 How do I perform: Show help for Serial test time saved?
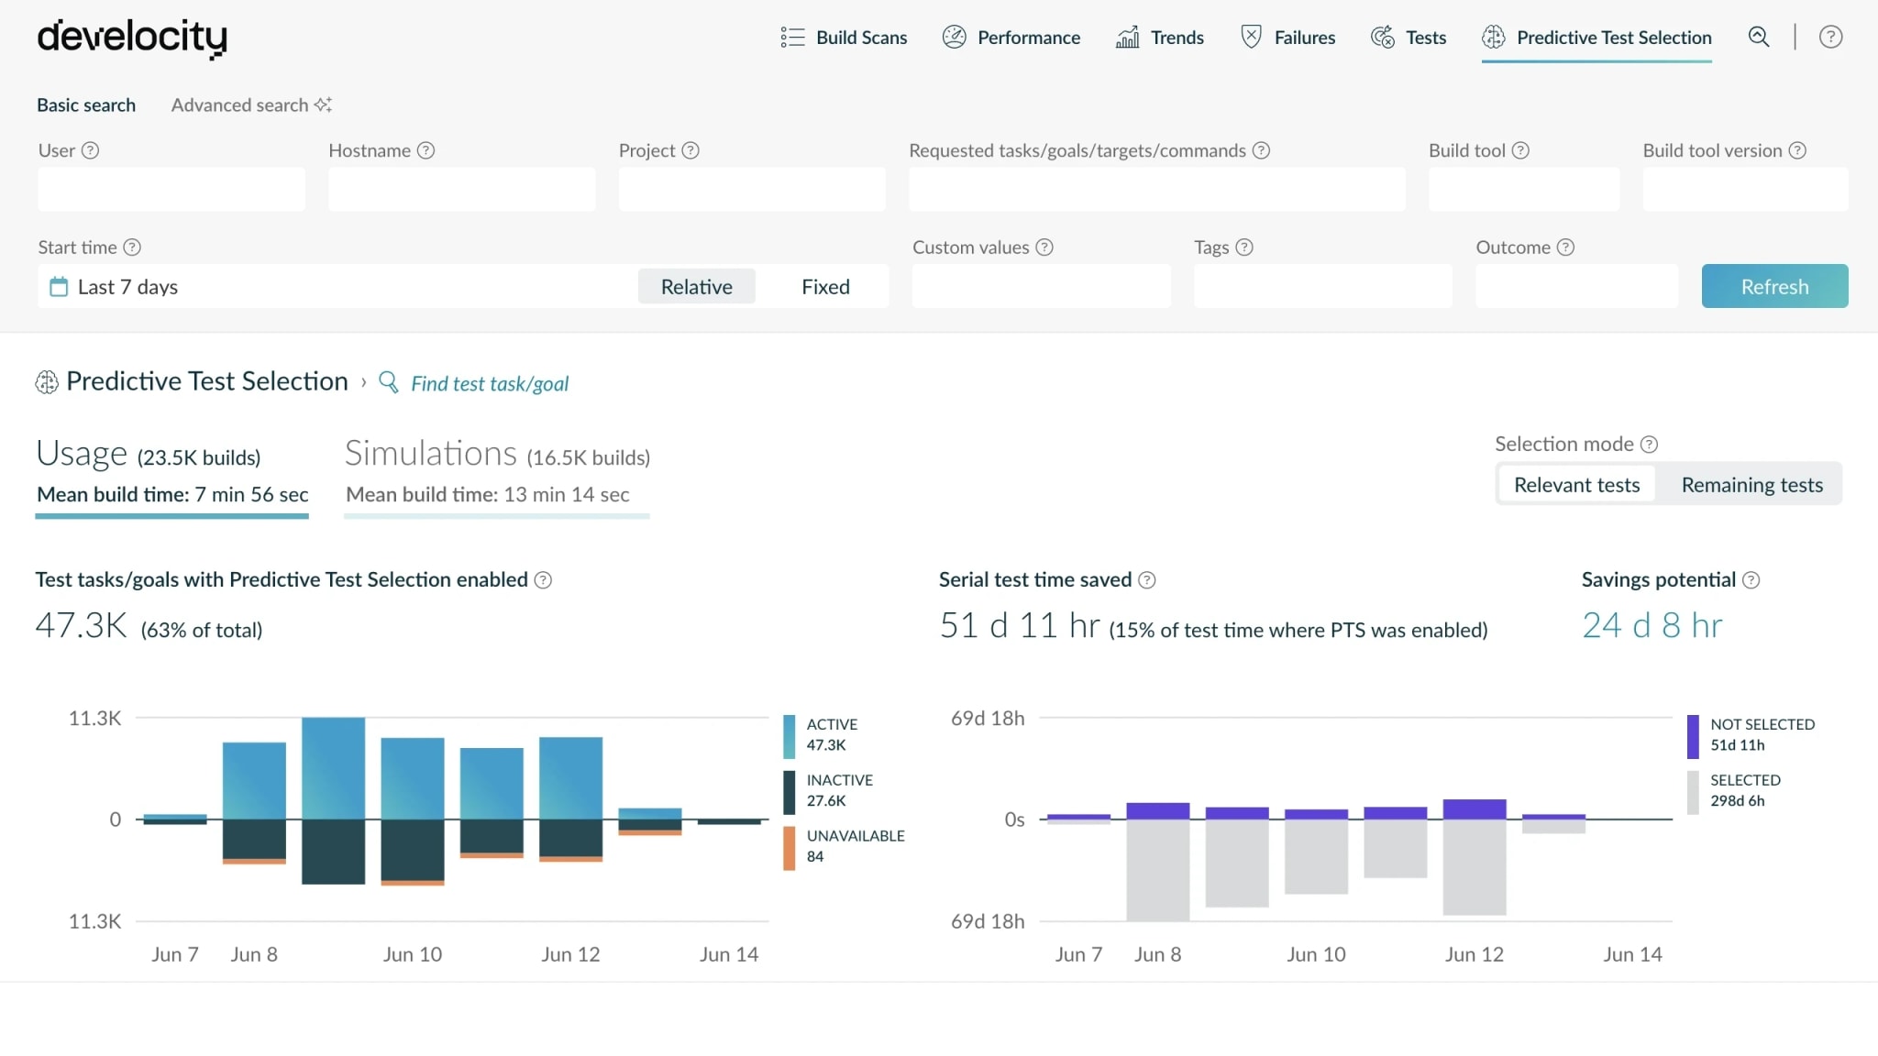tap(1147, 580)
